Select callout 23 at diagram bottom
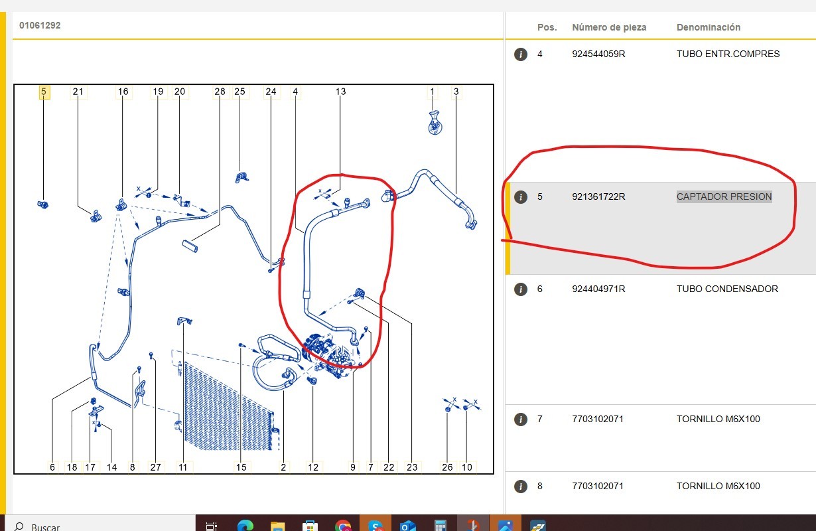 point(412,467)
